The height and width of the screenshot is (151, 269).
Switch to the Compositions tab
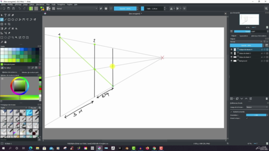[x=244, y=36]
